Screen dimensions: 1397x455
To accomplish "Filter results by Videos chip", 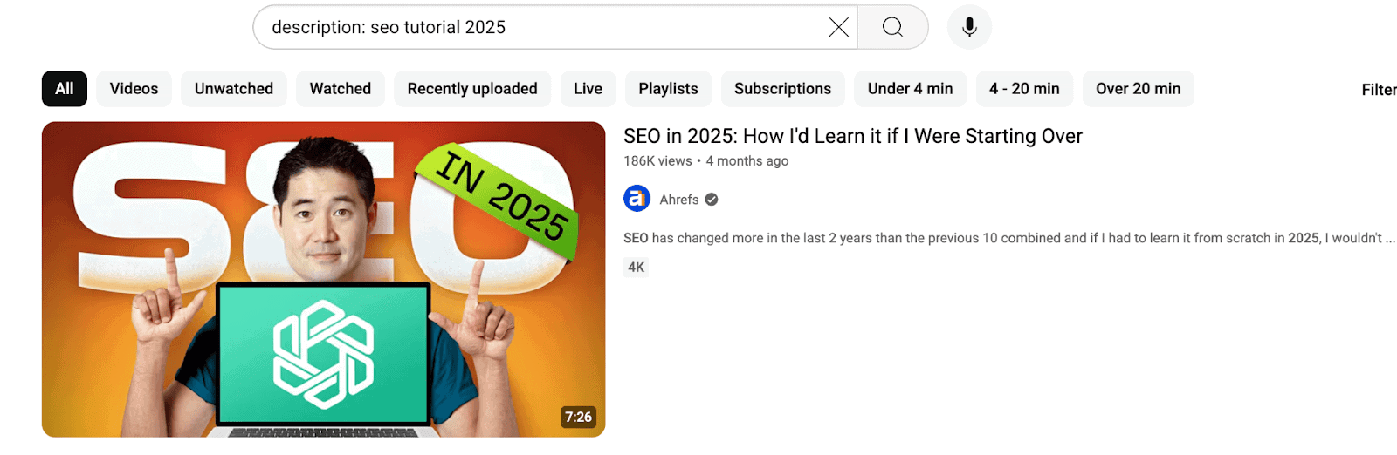I will coord(134,89).
